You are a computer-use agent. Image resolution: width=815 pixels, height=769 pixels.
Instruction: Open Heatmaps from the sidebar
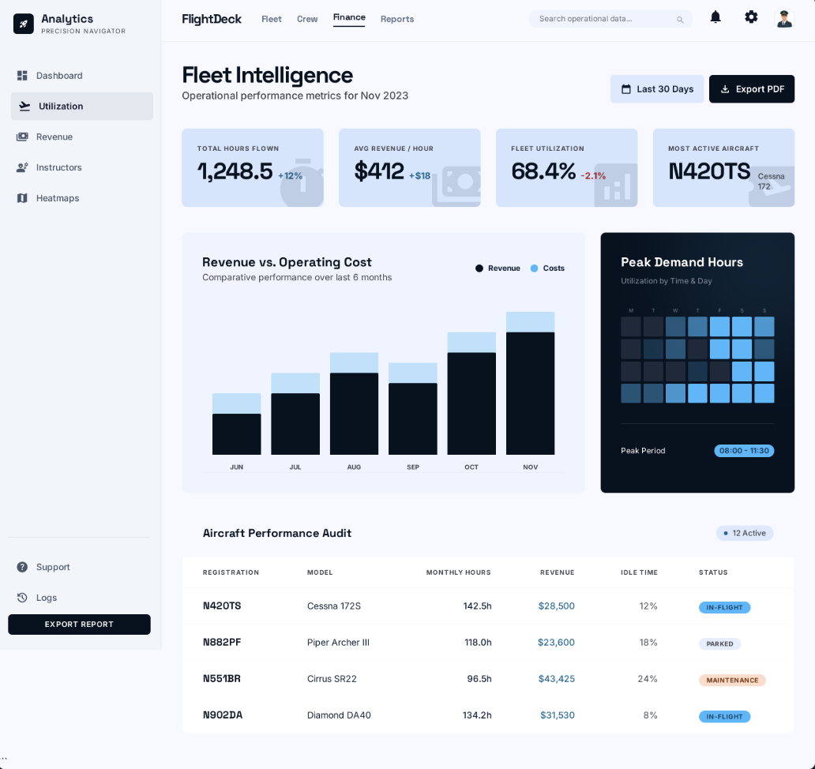tap(21, 198)
